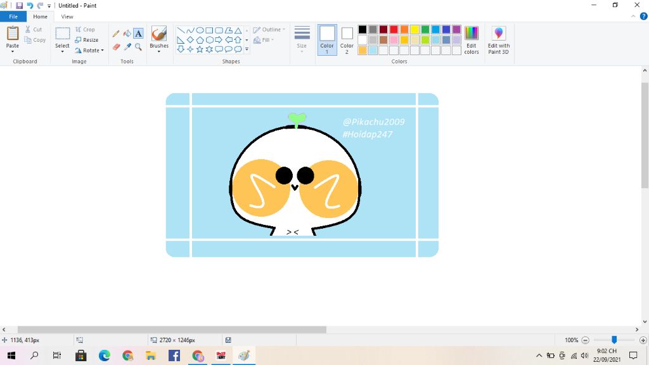Select the Diamond shape
Viewport: 649px width, 365px height.
[x=190, y=40]
